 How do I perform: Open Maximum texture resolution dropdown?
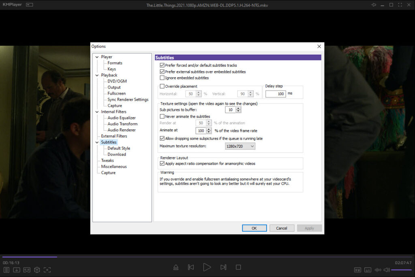240,146
